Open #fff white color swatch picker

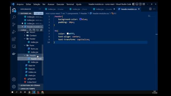pos(68,34)
